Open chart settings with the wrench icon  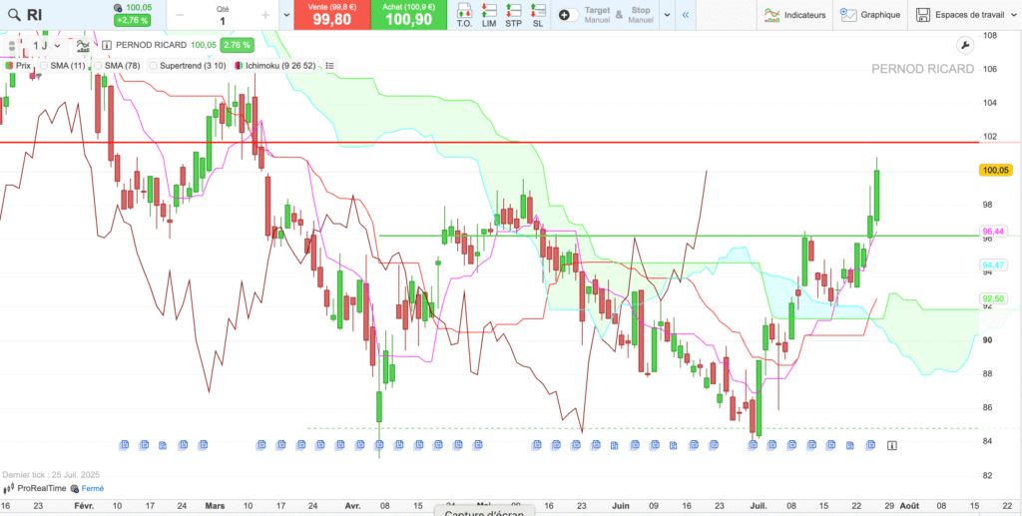[964, 45]
